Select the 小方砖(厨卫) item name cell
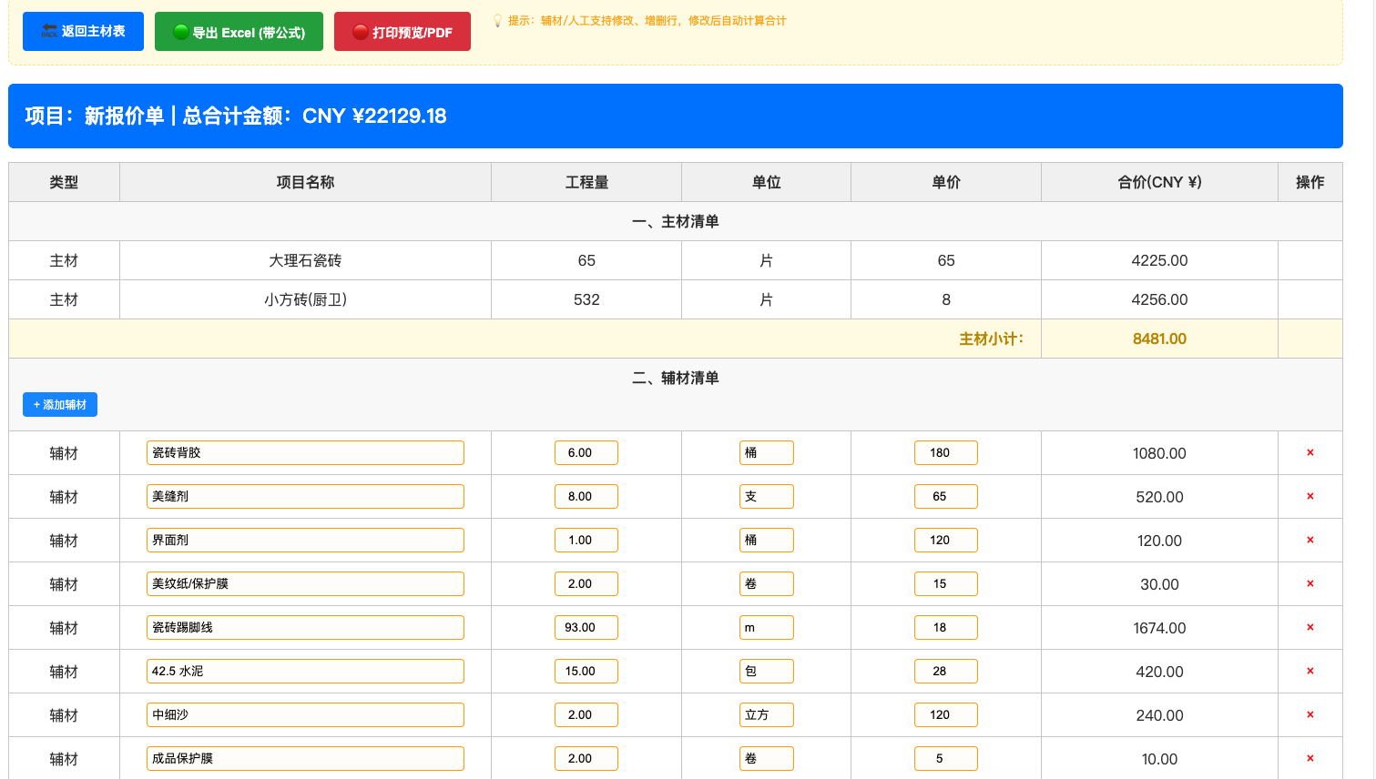This screenshot has height=779, width=1376. pos(305,299)
